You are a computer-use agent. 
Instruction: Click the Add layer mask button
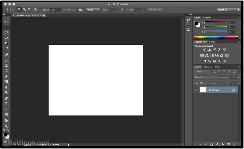point(212,144)
